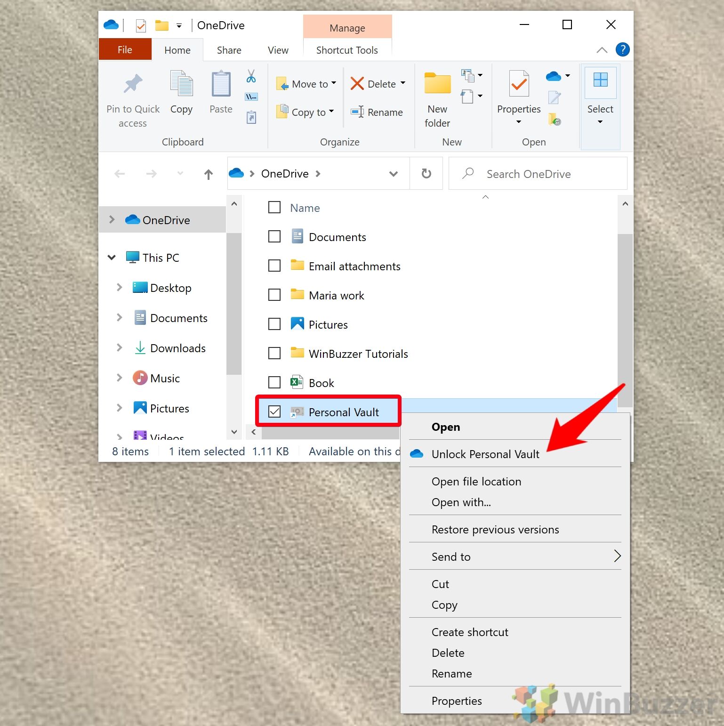Click the Rename button in Organize group
The width and height of the screenshot is (724, 726).
(377, 112)
